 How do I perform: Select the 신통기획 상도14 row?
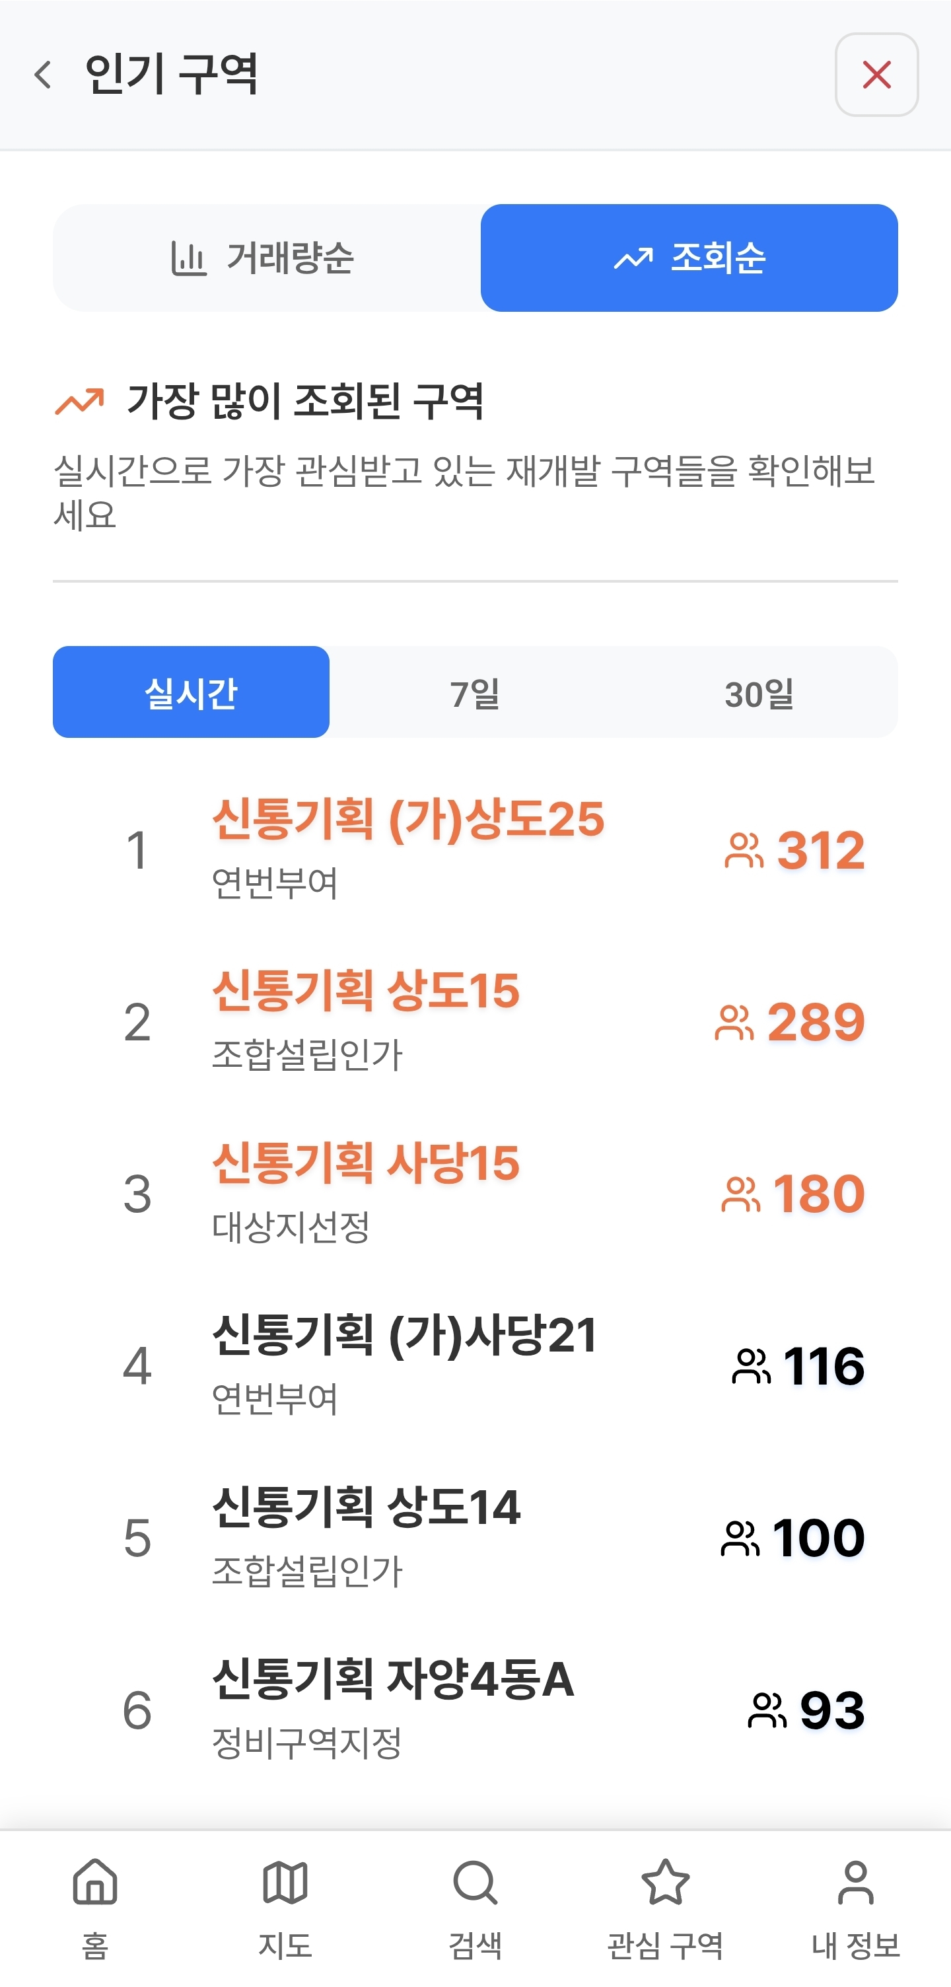pos(366,1507)
